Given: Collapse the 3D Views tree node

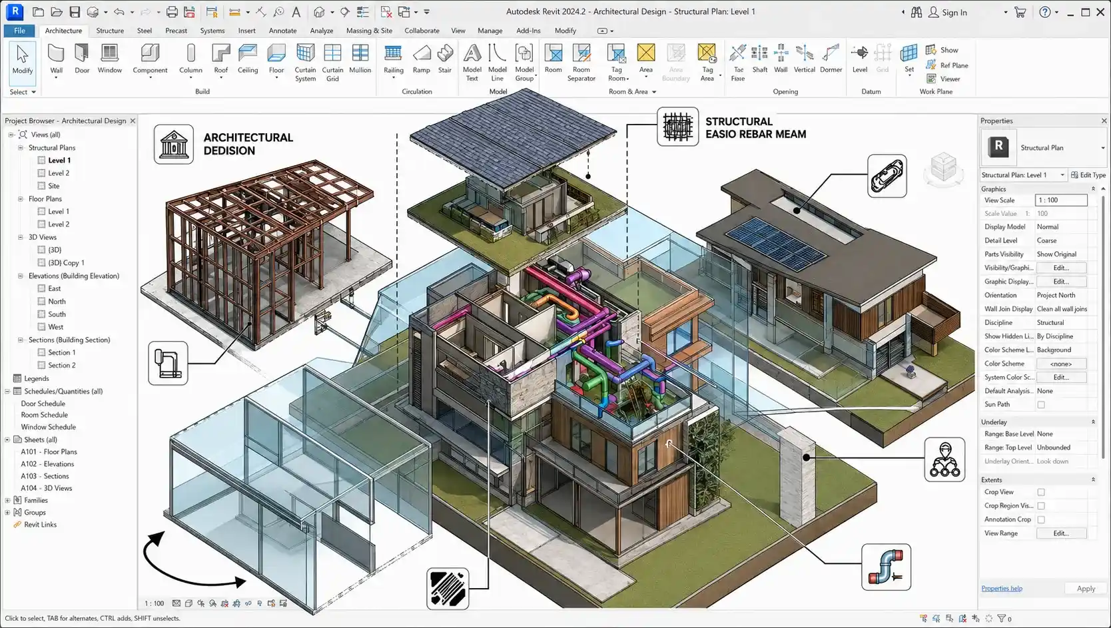Looking at the screenshot, I should (20, 237).
